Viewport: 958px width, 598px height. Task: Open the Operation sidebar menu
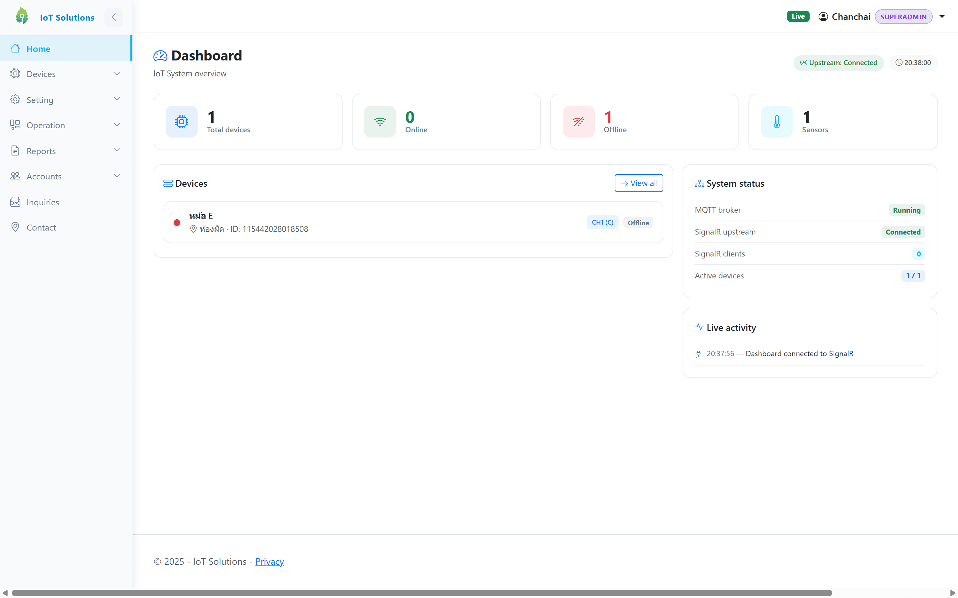point(66,125)
